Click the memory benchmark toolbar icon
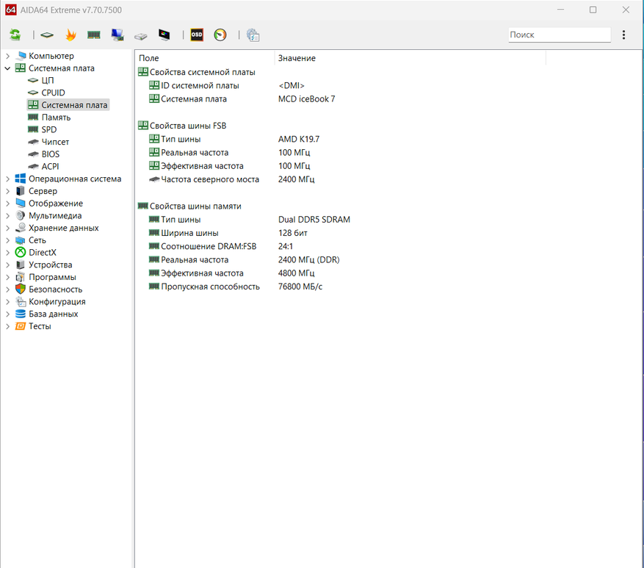Image resolution: width=644 pixels, height=568 pixels. click(x=93, y=35)
